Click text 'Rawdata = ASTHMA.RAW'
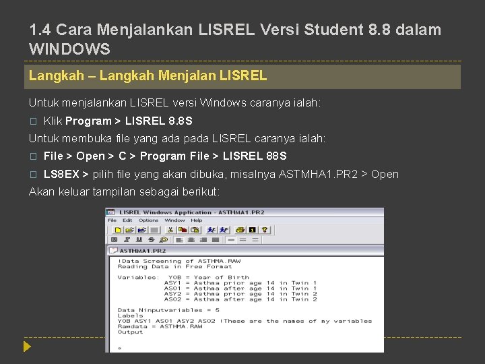 pyautogui.click(x=160, y=326)
